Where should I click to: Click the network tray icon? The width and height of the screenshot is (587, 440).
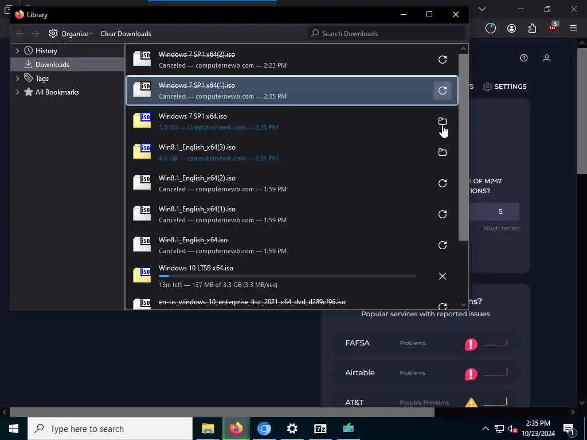(499, 429)
